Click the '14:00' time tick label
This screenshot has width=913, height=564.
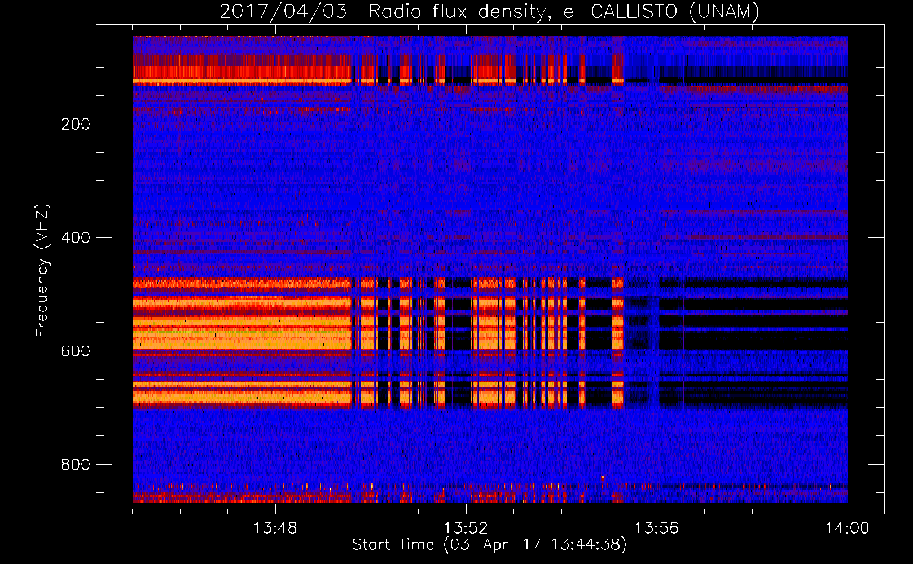click(x=848, y=528)
